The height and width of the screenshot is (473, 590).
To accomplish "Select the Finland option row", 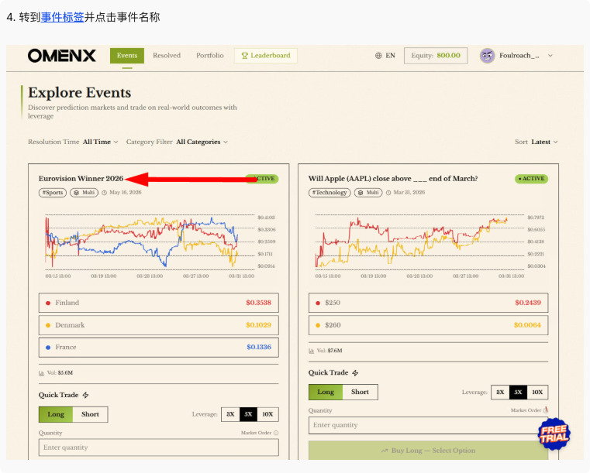I will (x=158, y=303).
